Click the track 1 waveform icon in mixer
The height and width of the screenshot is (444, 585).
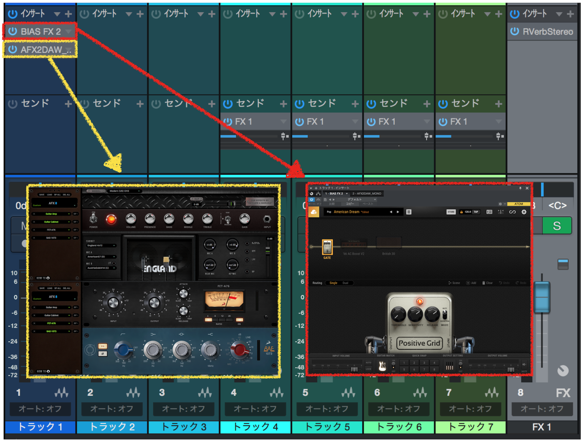pyautogui.click(x=61, y=393)
